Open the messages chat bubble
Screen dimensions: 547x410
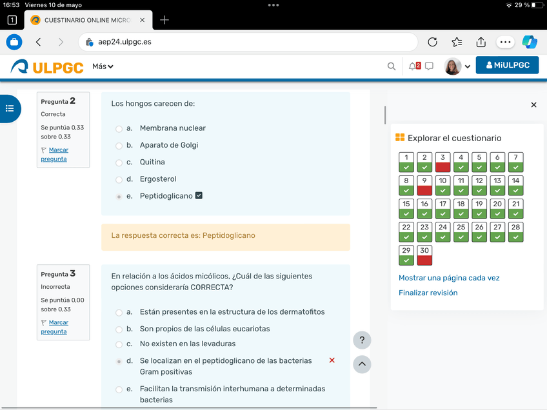429,66
